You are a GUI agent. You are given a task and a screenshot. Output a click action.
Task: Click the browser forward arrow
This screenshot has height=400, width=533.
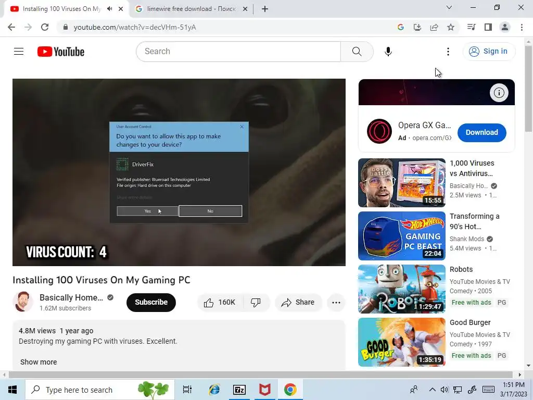click(x=28, y=27)
